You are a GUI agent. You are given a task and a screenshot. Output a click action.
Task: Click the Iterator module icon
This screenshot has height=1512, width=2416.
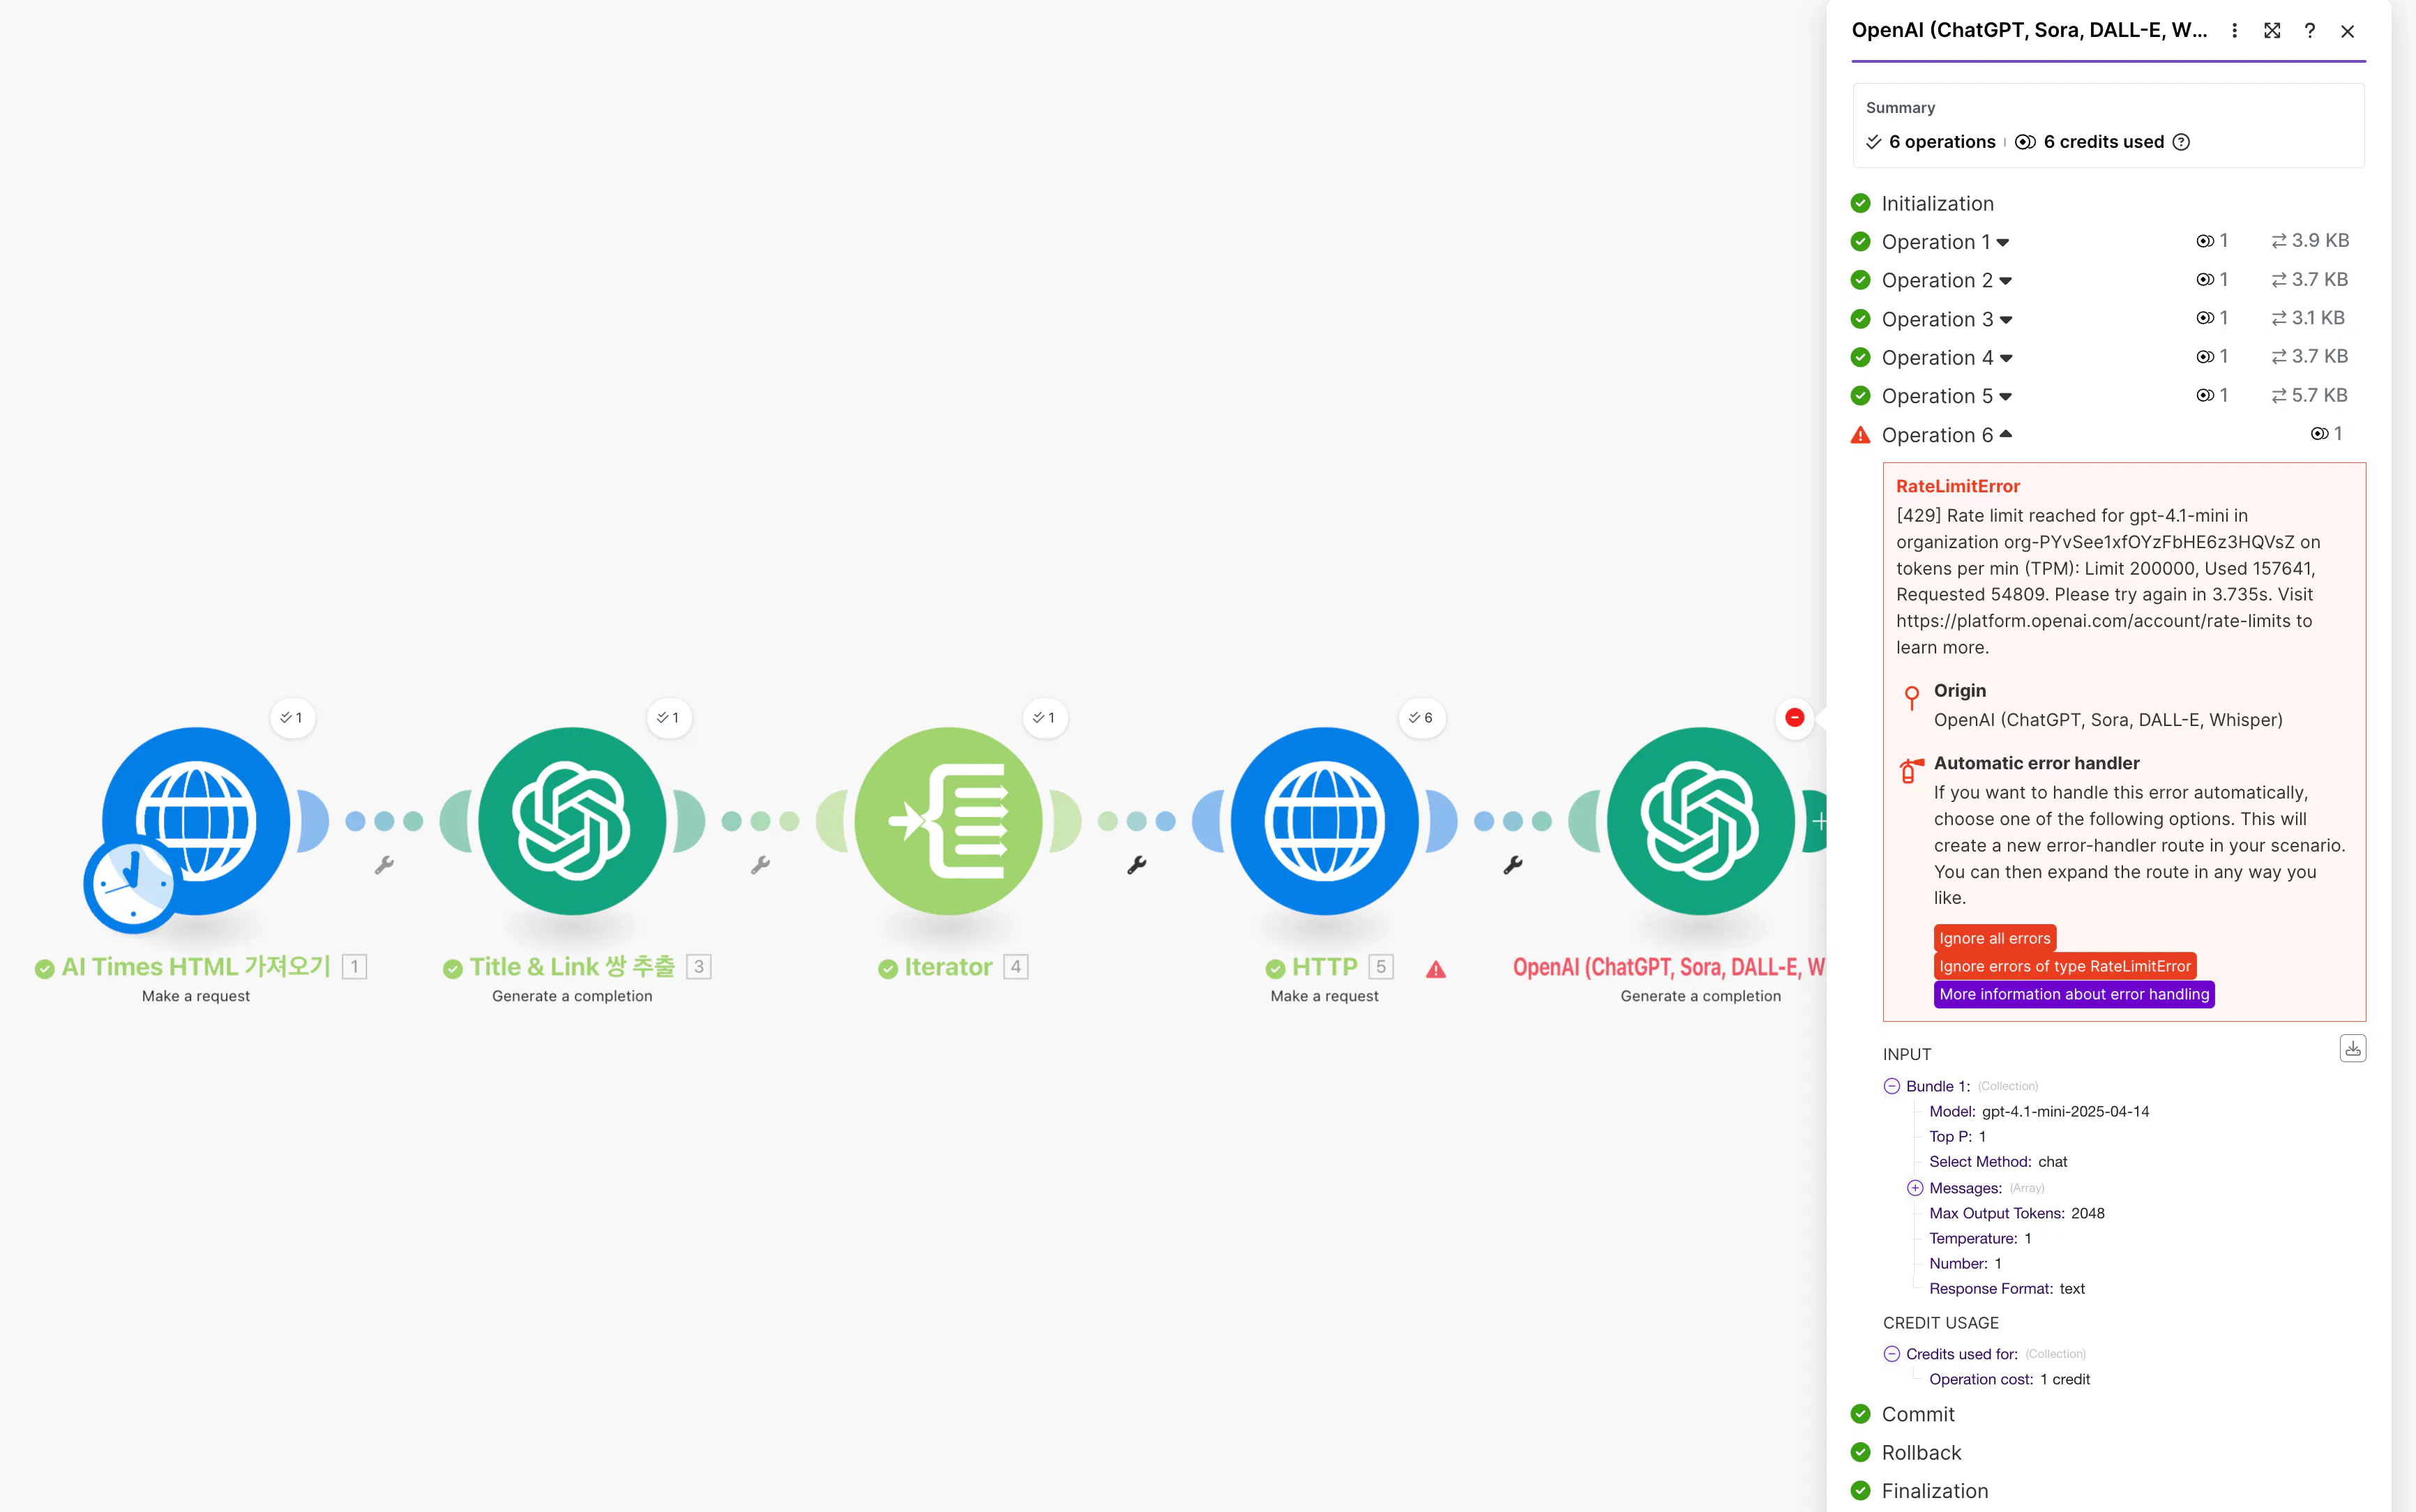(x=948, y=821)
